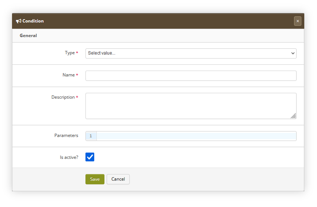Cancel the condition dialog
Viewport: 317px width, 207px height.
(118, 179)
